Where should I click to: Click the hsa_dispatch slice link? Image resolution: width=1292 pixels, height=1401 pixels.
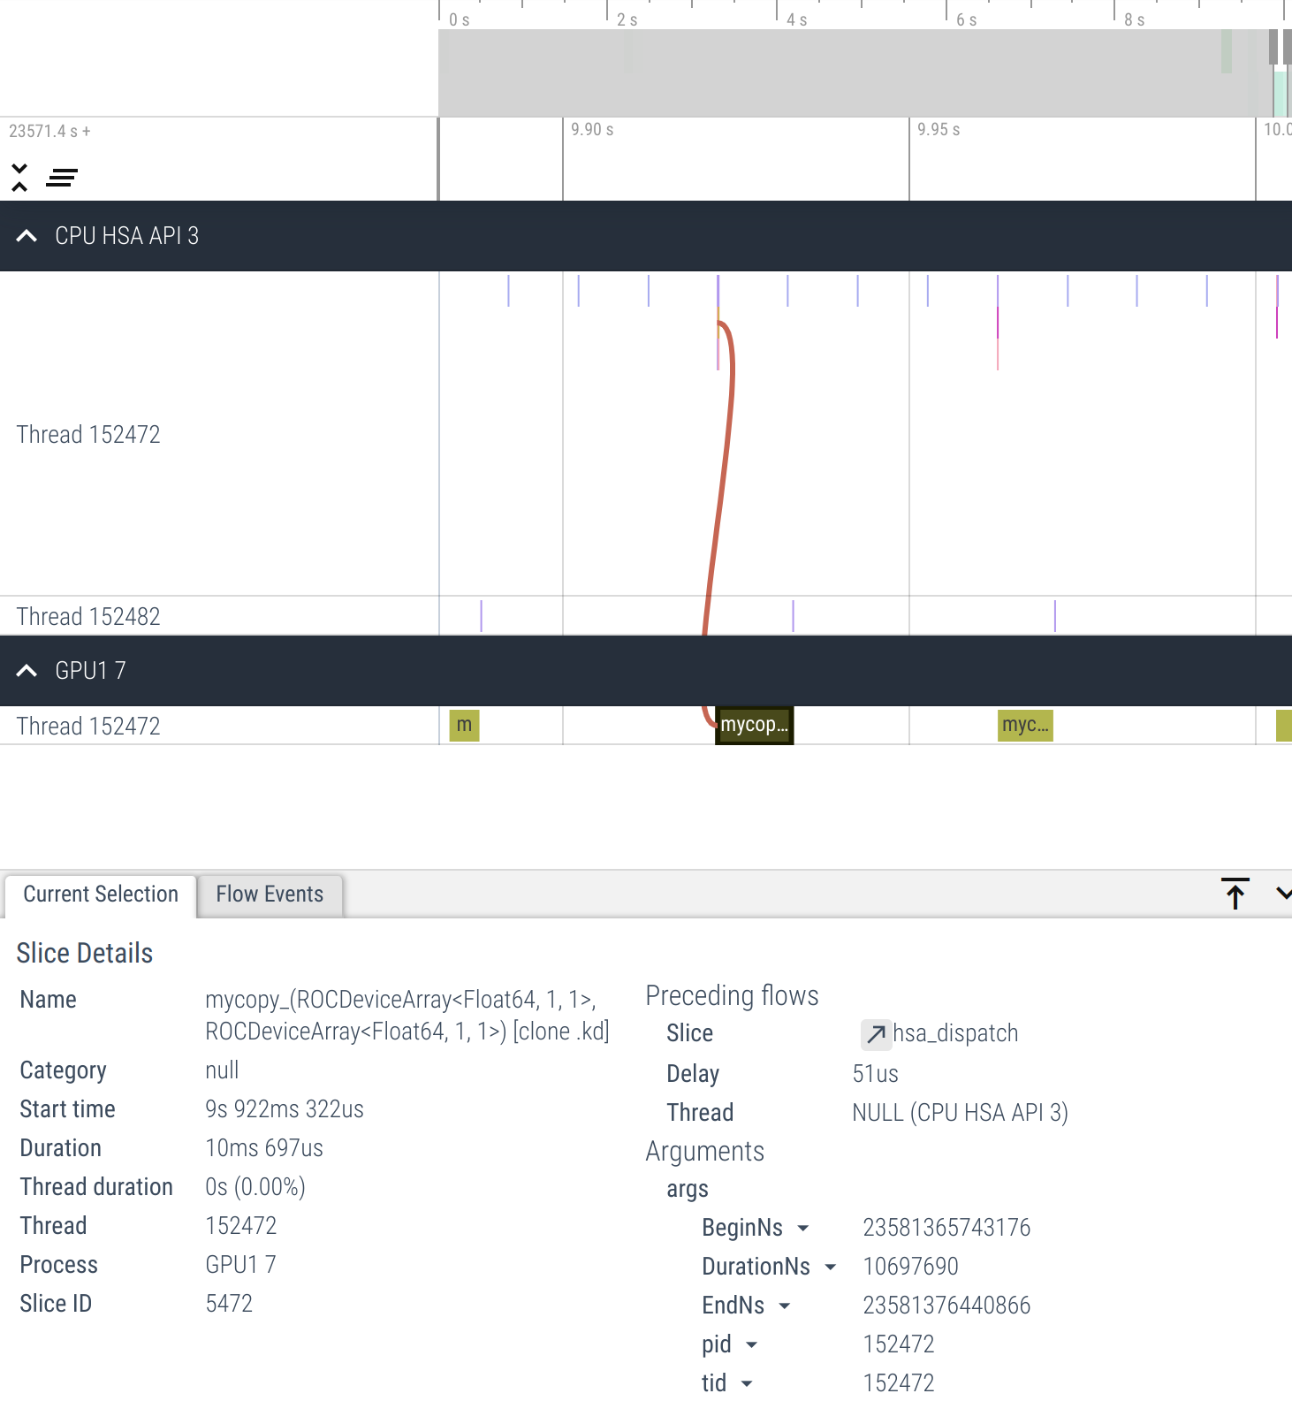(954, 1033)
